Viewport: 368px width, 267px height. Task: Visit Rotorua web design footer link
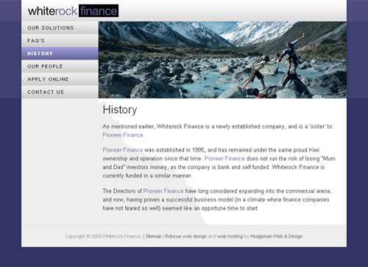tap(185, 236)
